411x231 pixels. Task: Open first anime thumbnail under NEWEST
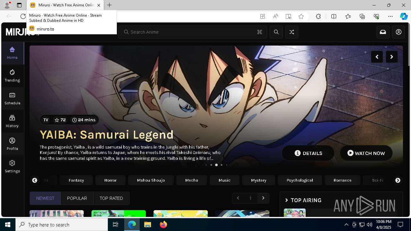tap(57, 214)
